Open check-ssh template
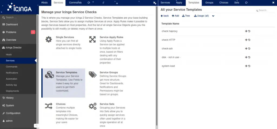Screen dimensions: 277x129 click(167, 49)
